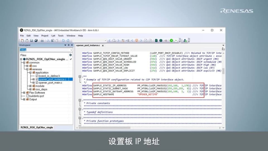The height and width of the screenshot is (151, 268).
Task: Click the Toggle Breakpoint toolbar icon
Action: (166, 41)
